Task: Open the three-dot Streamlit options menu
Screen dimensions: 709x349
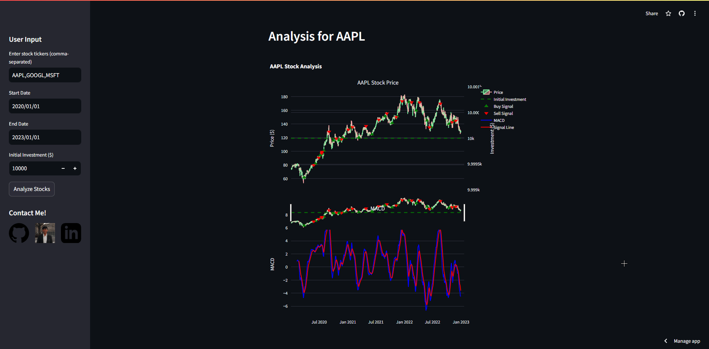Action: (695, 13)
